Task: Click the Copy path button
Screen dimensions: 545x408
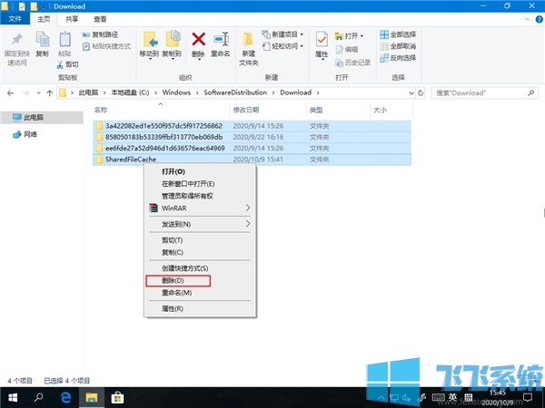Action: point(101,34)
